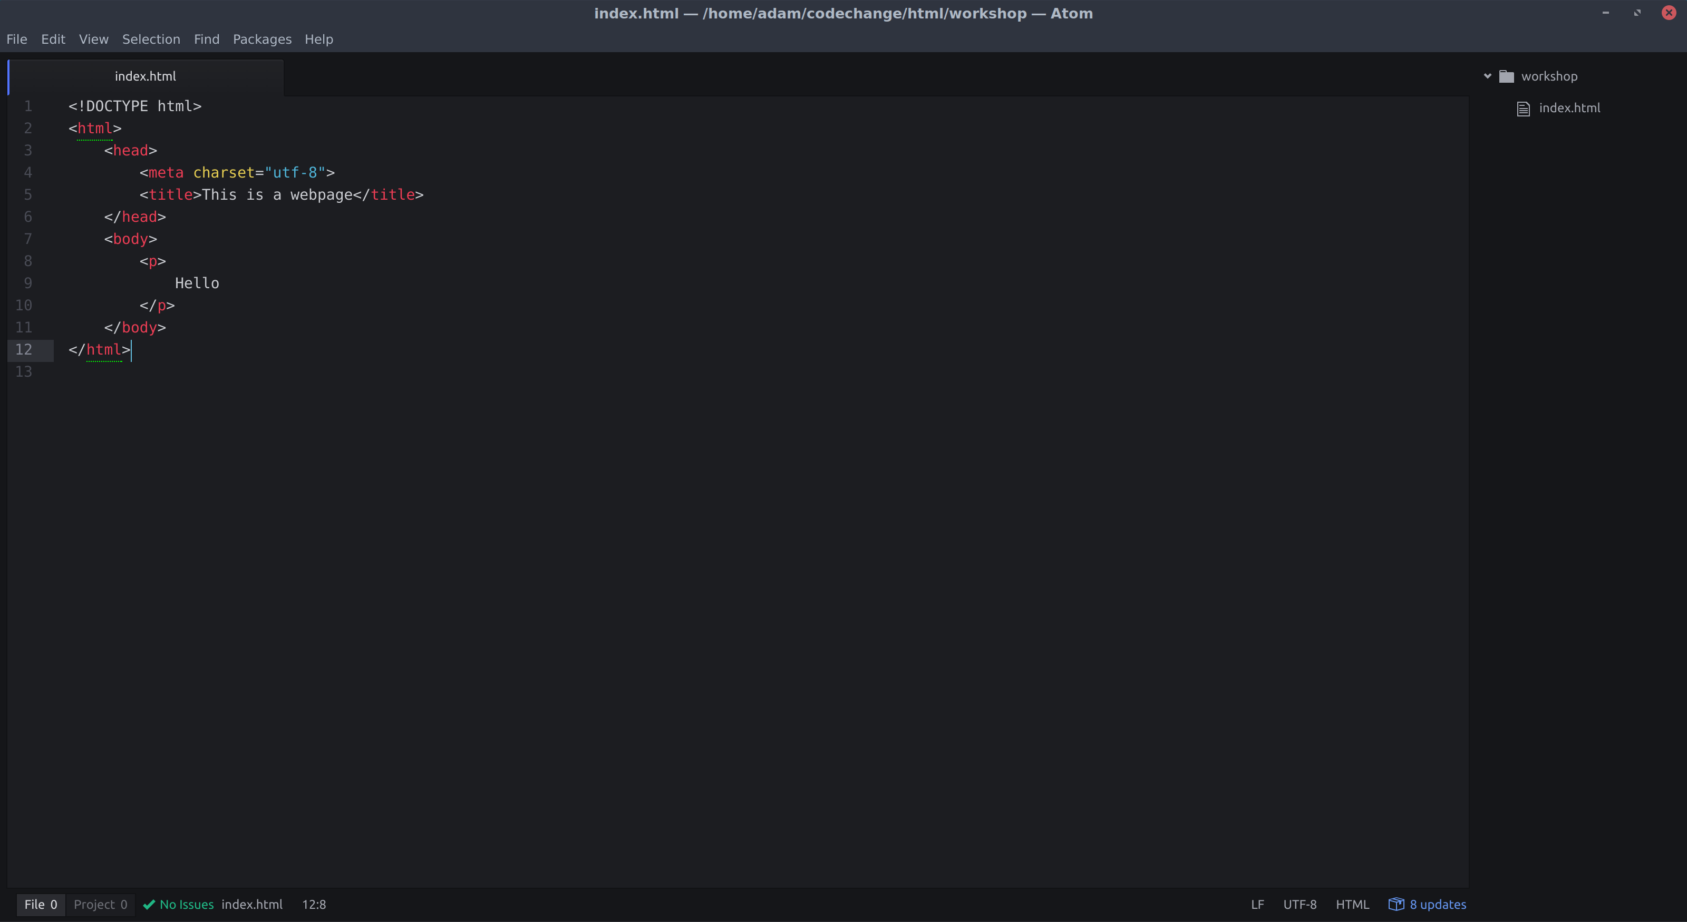Open the Find menu
Screen dimensions: 1687x922
pyautogui.click(x=206, y=40)
